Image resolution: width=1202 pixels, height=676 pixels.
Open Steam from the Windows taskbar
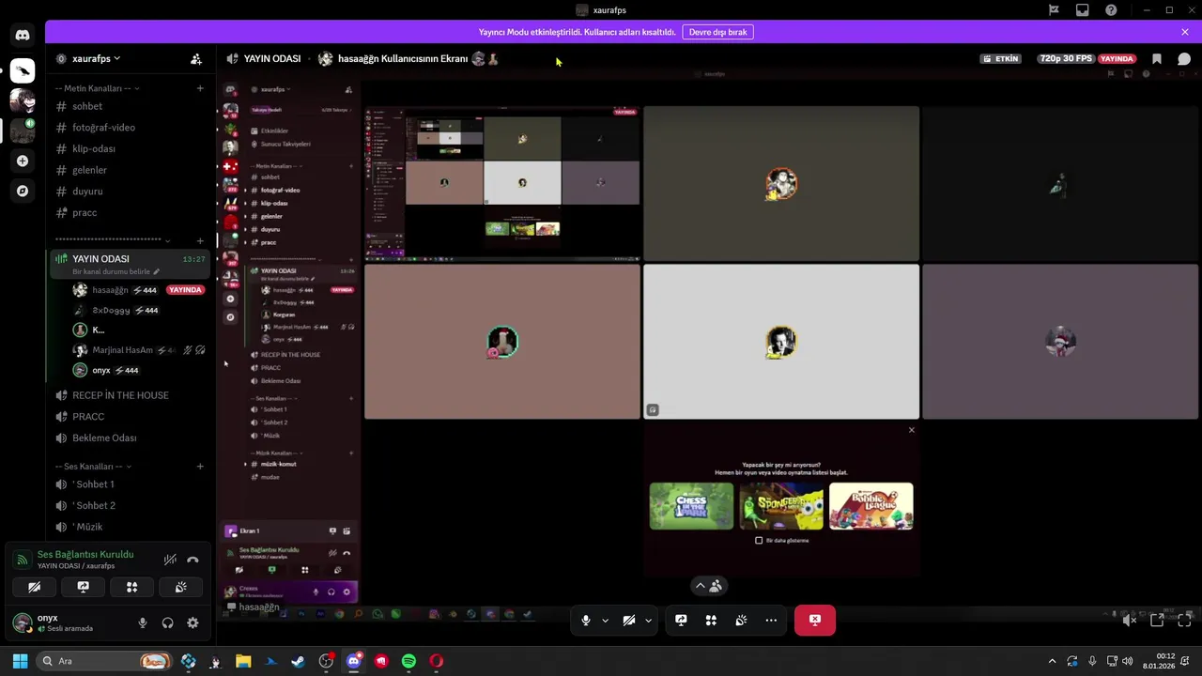pyautogui.click(x=298, y=661)
